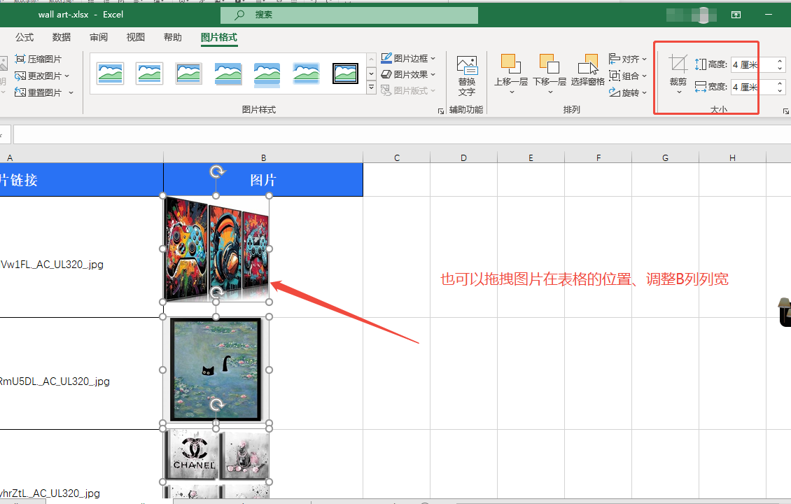Open the 大小 size group dialog launcher
Viewport: 791px width, 504px height.
pos(785,111)
